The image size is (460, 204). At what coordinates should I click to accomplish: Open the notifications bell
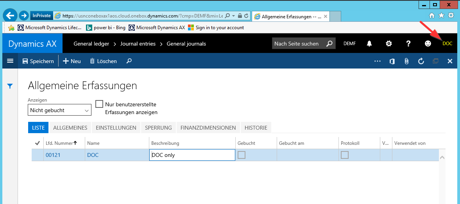click(369, 44)
